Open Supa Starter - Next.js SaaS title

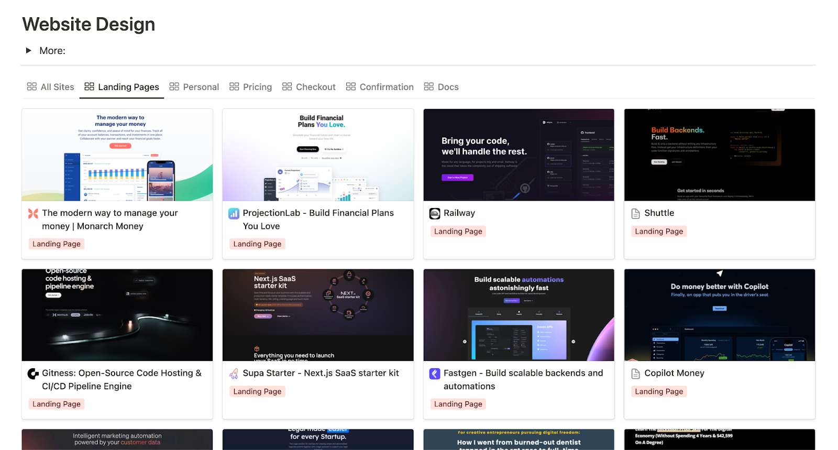pyautogui.click(x=321, y=373)
